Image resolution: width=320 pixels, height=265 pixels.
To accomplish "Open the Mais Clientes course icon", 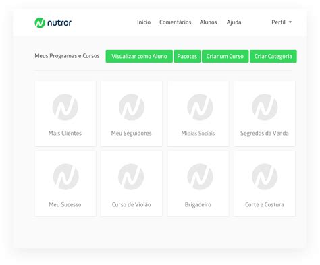I will pyautogui.click(x=65, y=107).
